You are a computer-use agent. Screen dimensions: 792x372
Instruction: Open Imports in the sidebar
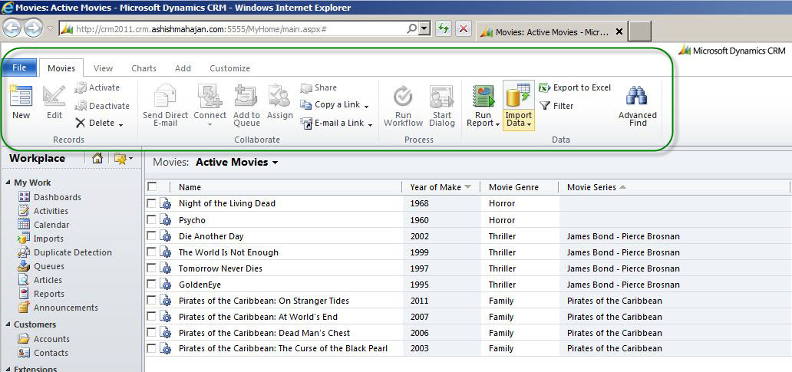pos(41,239)
